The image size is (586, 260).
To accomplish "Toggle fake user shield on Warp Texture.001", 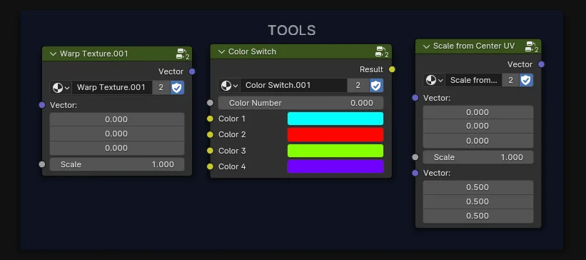I will 177,88.
